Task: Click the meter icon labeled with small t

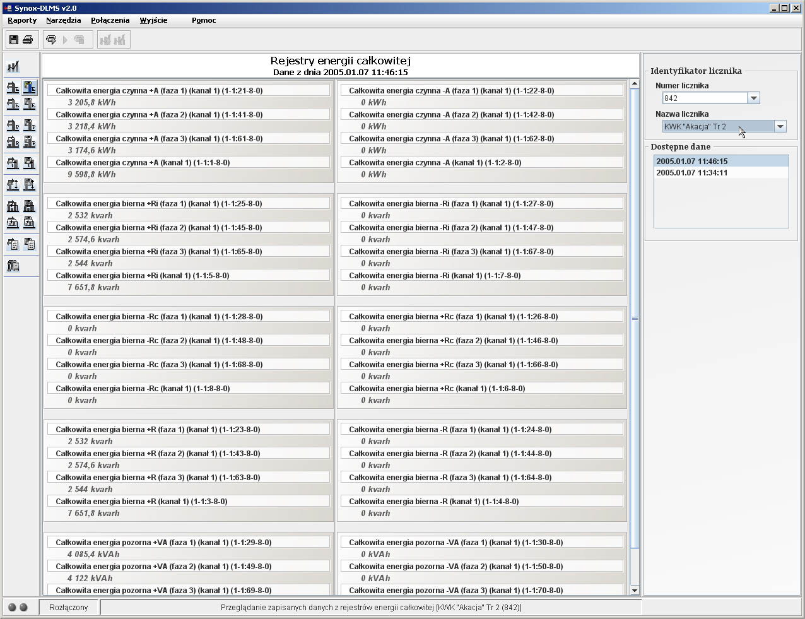Action: click(x=13, y=163)
